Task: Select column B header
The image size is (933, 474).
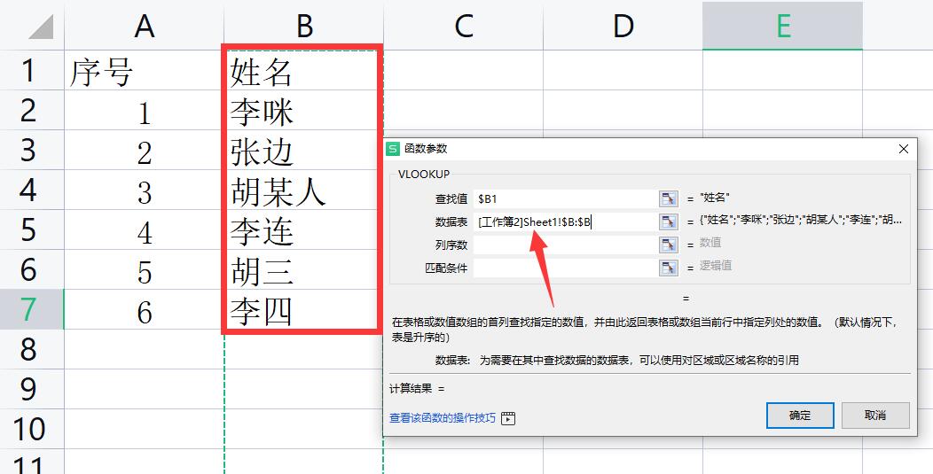Action: (303, 27)
